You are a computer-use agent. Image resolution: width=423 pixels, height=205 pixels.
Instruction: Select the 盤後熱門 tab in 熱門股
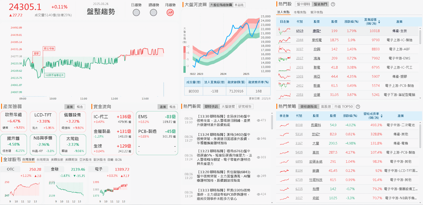320,4
